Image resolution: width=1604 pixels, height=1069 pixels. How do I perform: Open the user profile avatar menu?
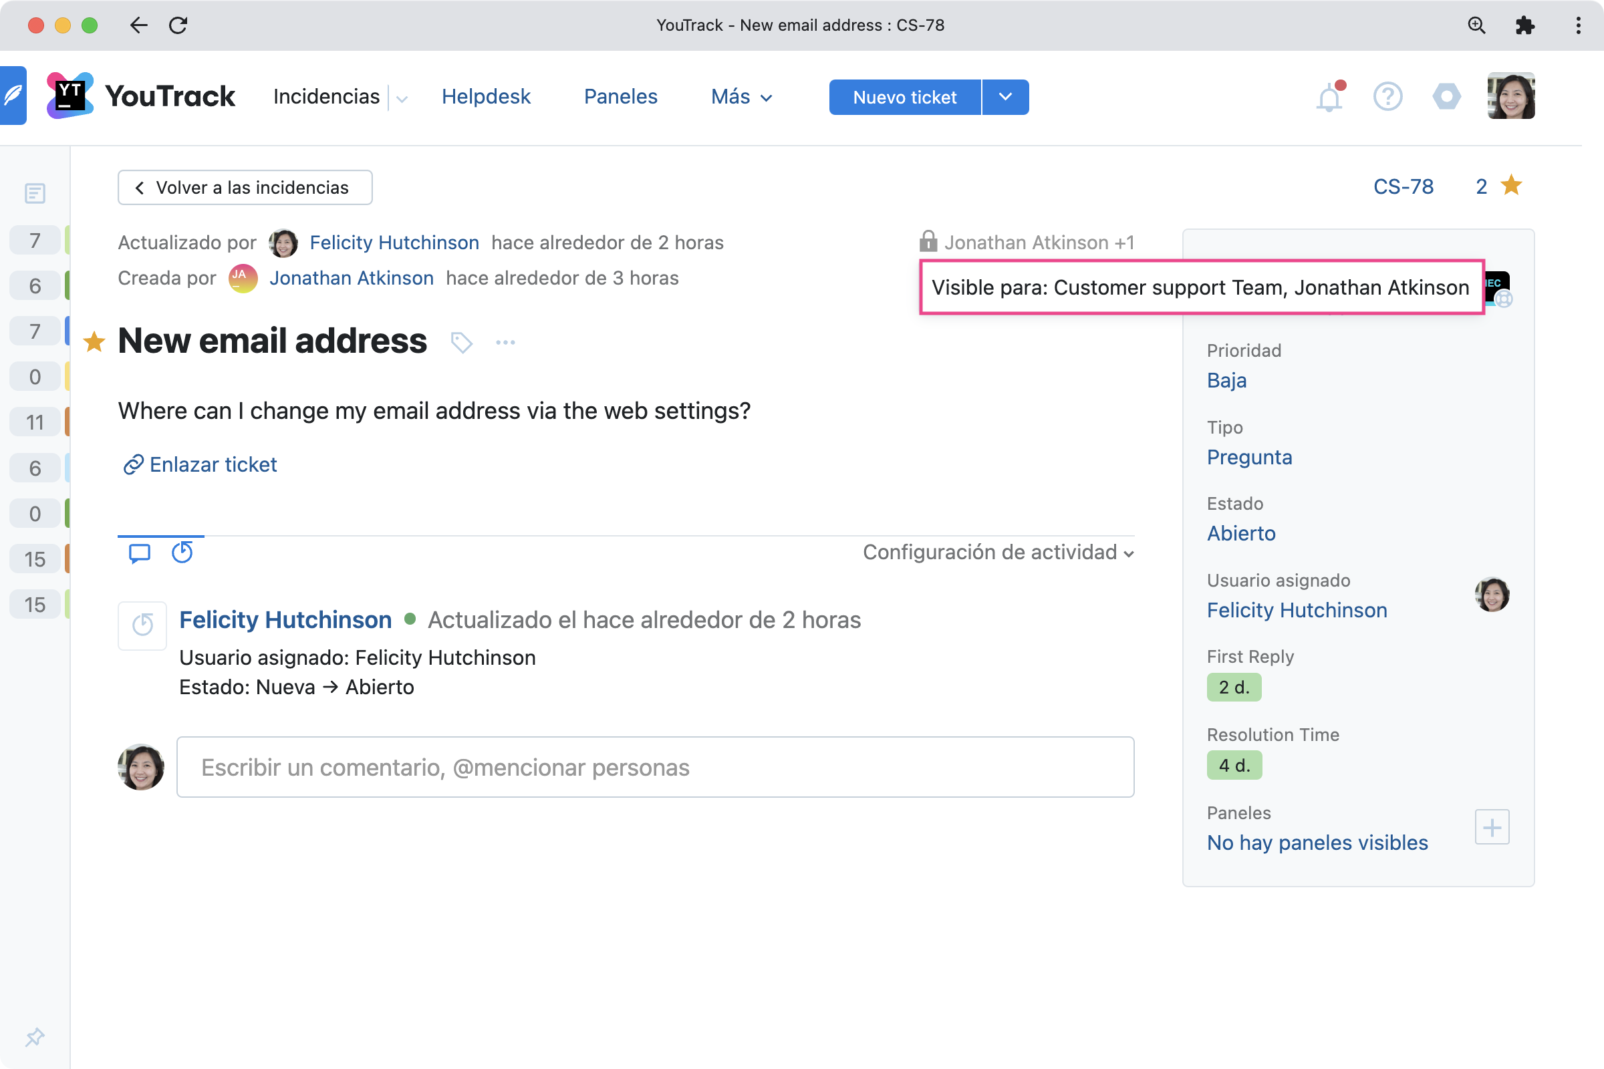click(x=1510, y=96)
